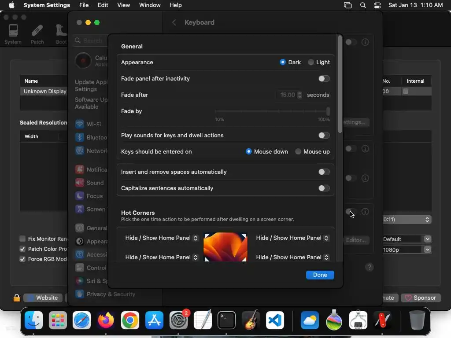Click the menu bar date and time
This screenshot has width=451, height=338.
(x=415, y=5)
